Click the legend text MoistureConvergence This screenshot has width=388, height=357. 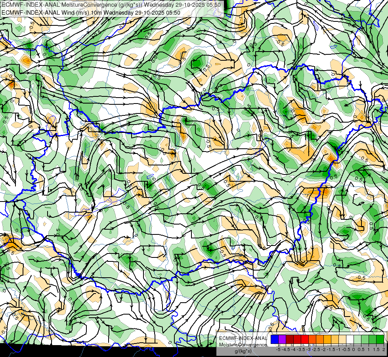click(243, 345)
